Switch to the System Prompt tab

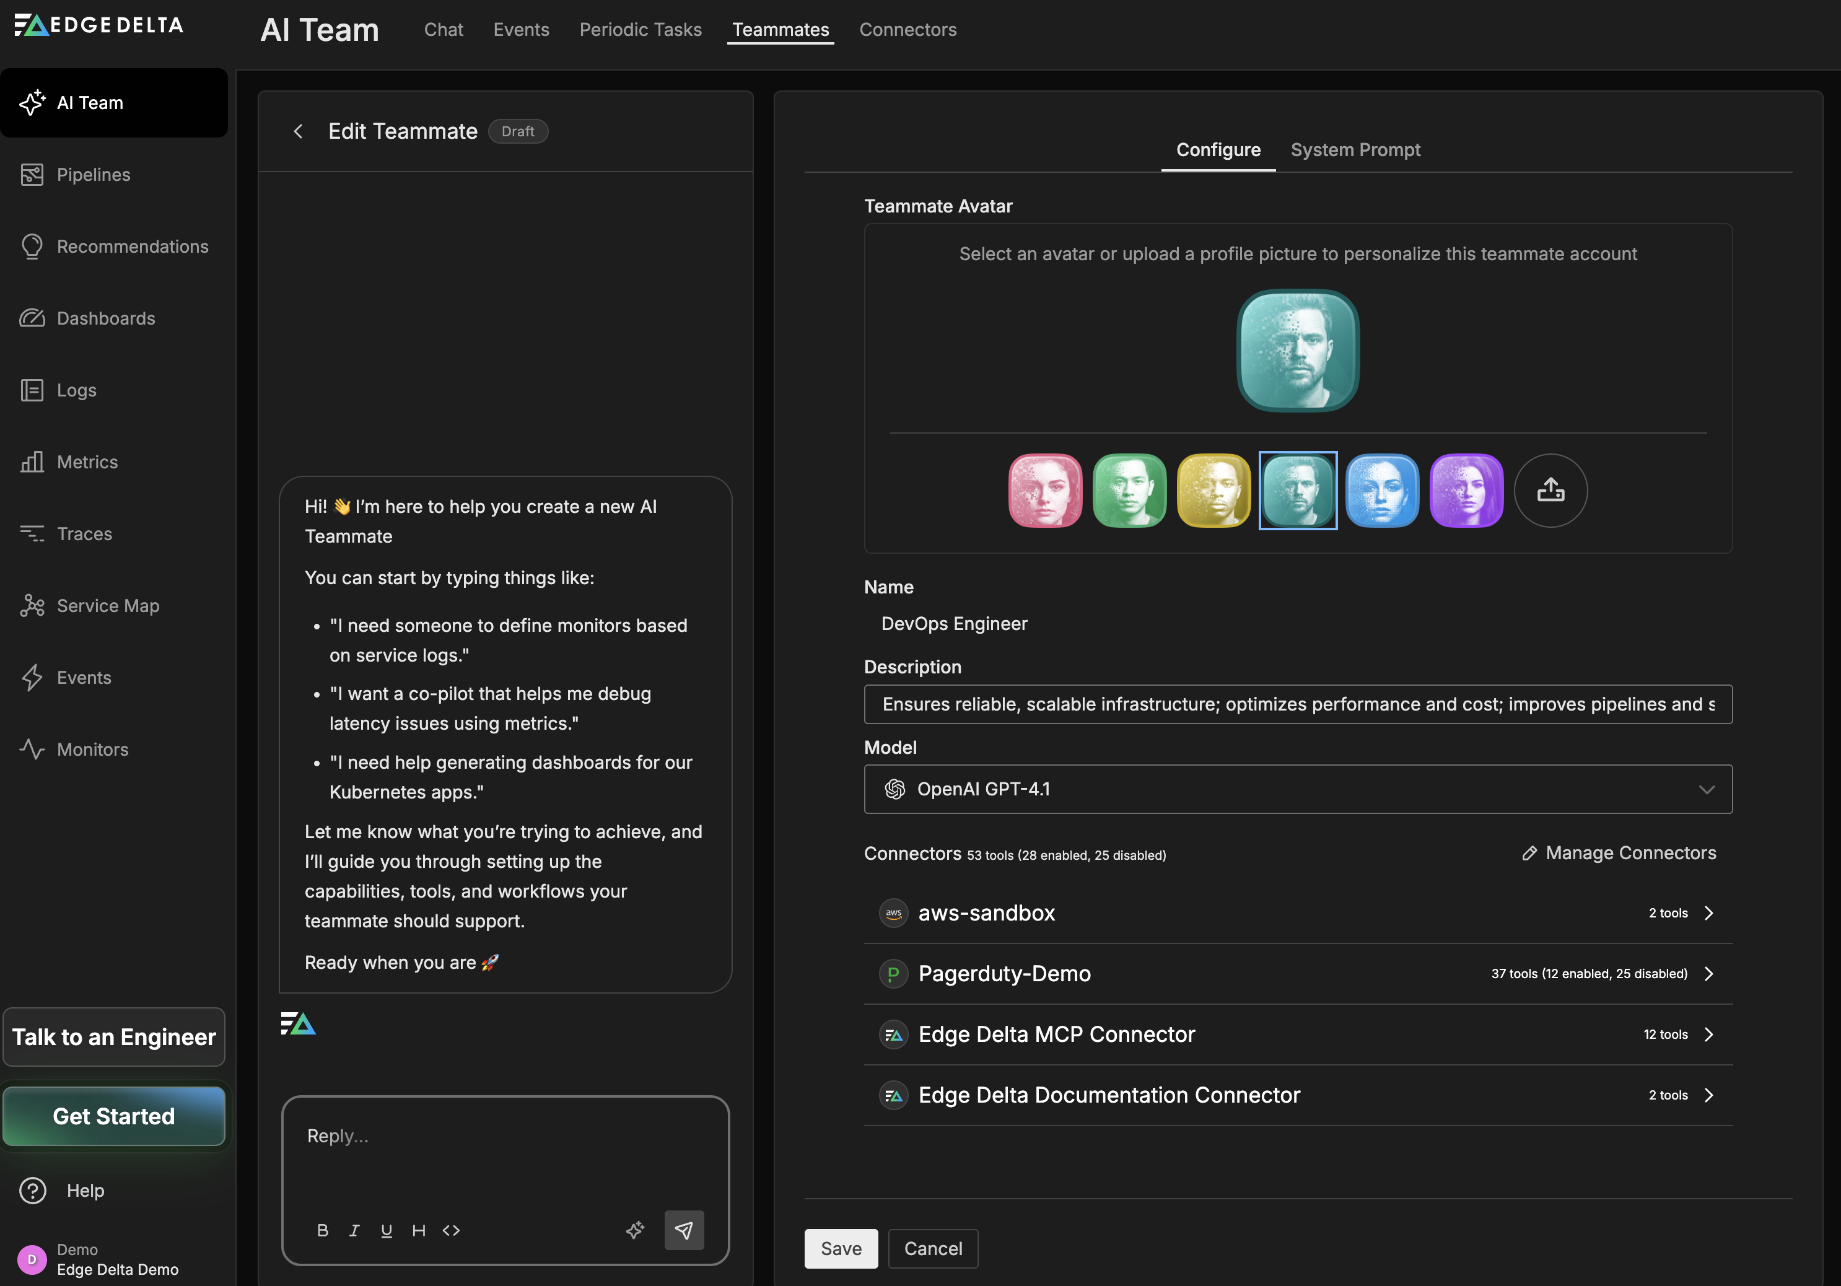click(x=1355, y=149)
